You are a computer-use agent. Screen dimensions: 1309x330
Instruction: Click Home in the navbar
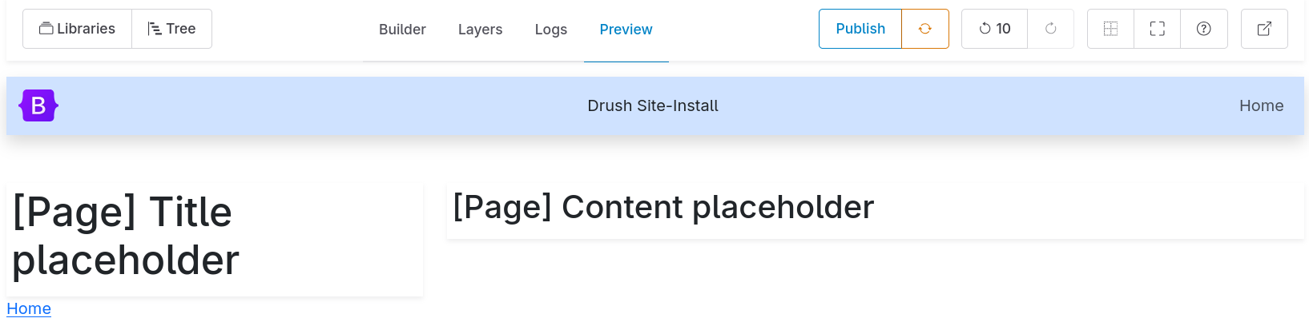point(1261,105)
